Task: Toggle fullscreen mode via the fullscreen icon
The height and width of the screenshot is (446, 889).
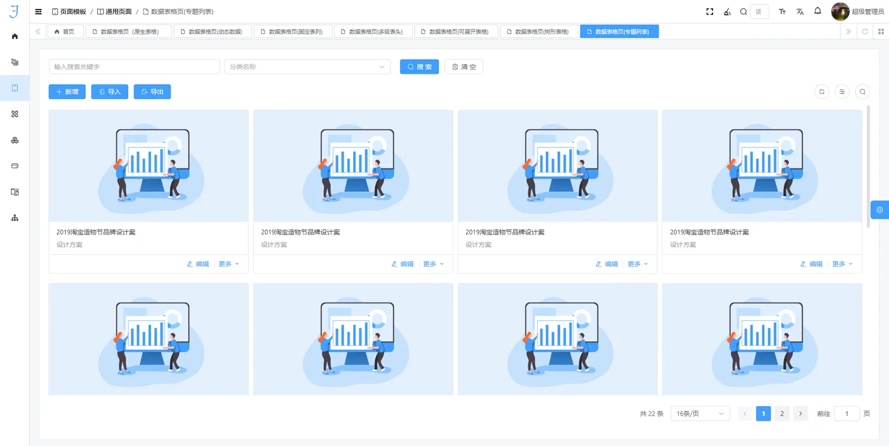Action: click(x=709, y=11)
